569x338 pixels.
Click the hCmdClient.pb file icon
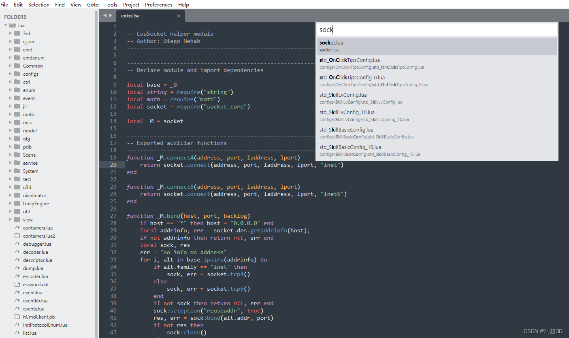coord(17,317)
